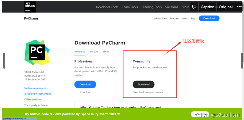244x120 pixels.
Task: Open the Learning Tools menu
Action: 151,7
